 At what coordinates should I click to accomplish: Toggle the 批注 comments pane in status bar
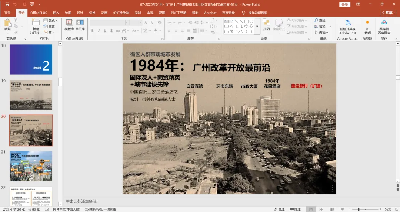(x=294, y=209)
